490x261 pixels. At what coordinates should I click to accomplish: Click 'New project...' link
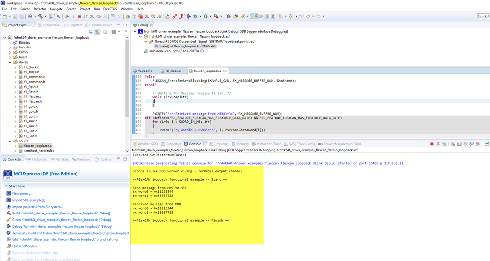tap(22, 193)
